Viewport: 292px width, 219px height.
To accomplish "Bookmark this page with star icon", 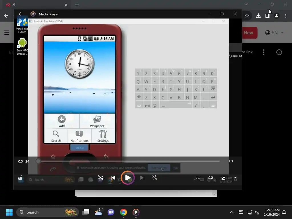I will pos(247,16).
